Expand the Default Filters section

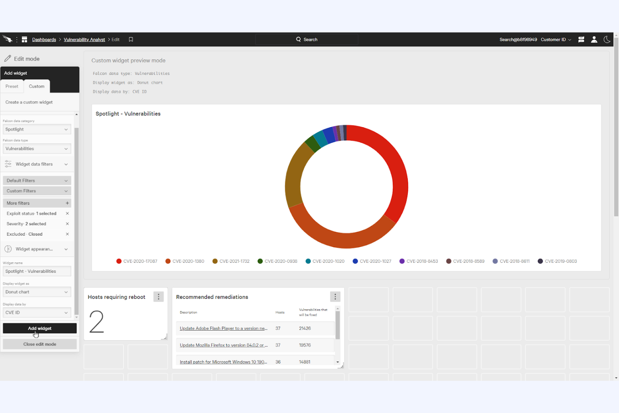pyautogui.click(x=36, y=180)
